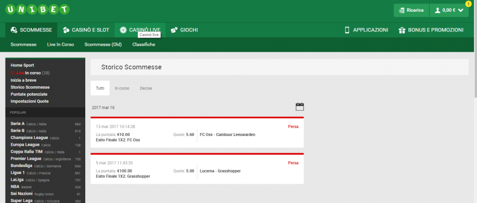Click the user profile icon beside balance
The image size is (477, 203).
tap(437, 10)
